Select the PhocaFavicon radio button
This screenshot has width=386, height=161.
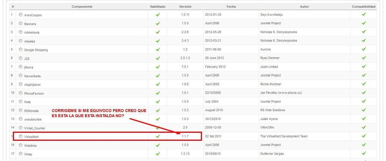(21, 93)
